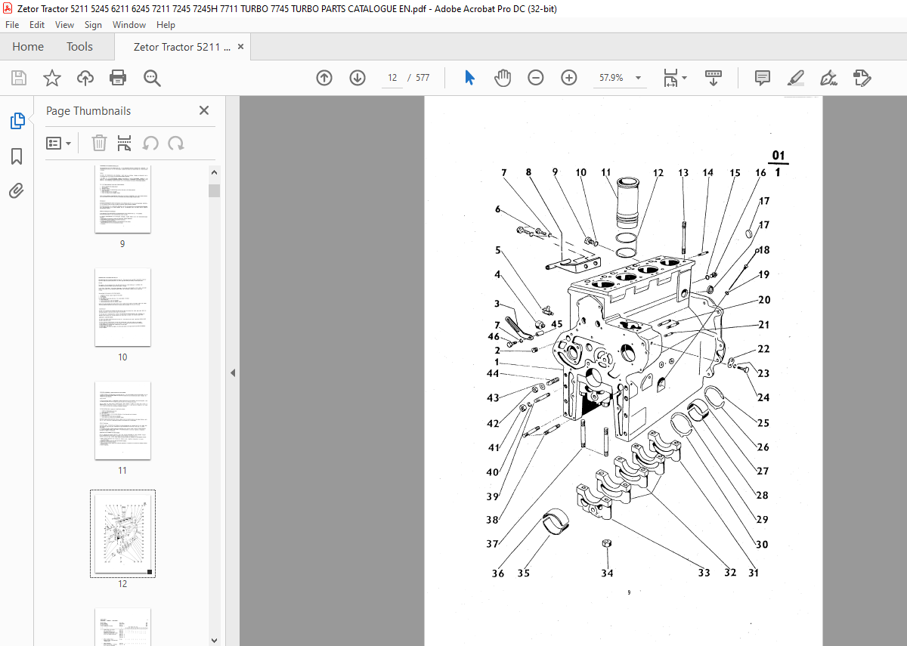Close the Page Thumbnails panel
907x646 pixels.
[x=204, y=111]
